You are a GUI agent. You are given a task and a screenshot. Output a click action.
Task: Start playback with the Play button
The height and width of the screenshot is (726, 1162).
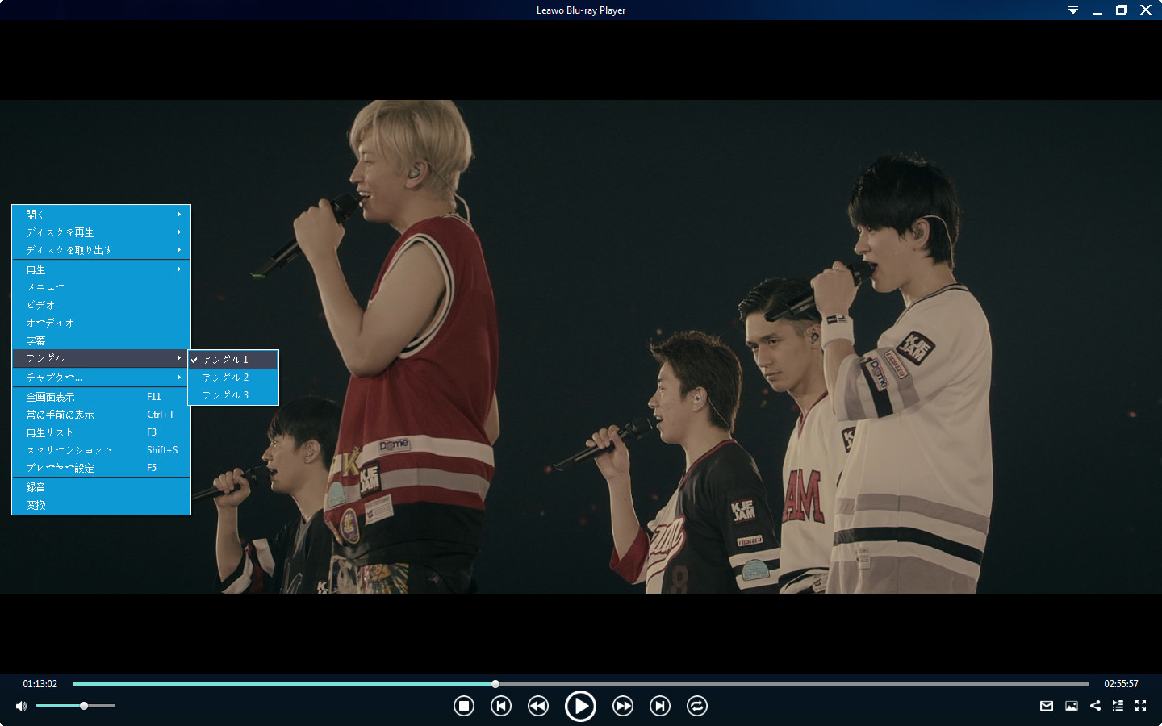pos(580,706)
